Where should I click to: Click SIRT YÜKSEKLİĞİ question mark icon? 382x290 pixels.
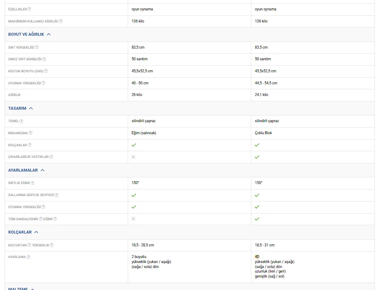pos(37,47)
